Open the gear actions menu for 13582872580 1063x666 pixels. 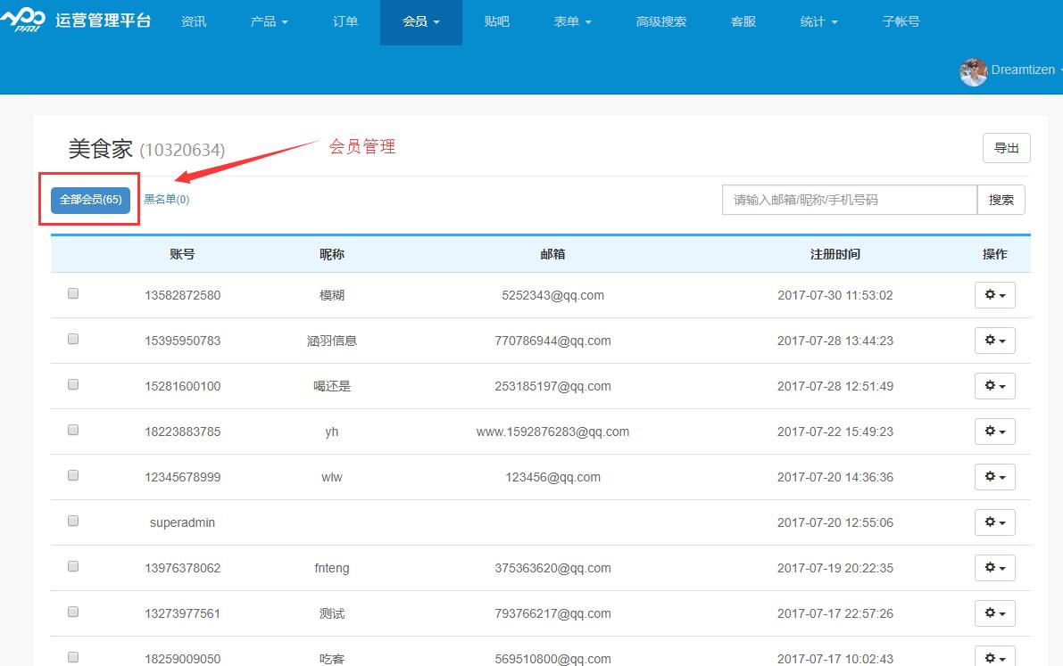tap(994, 294)
